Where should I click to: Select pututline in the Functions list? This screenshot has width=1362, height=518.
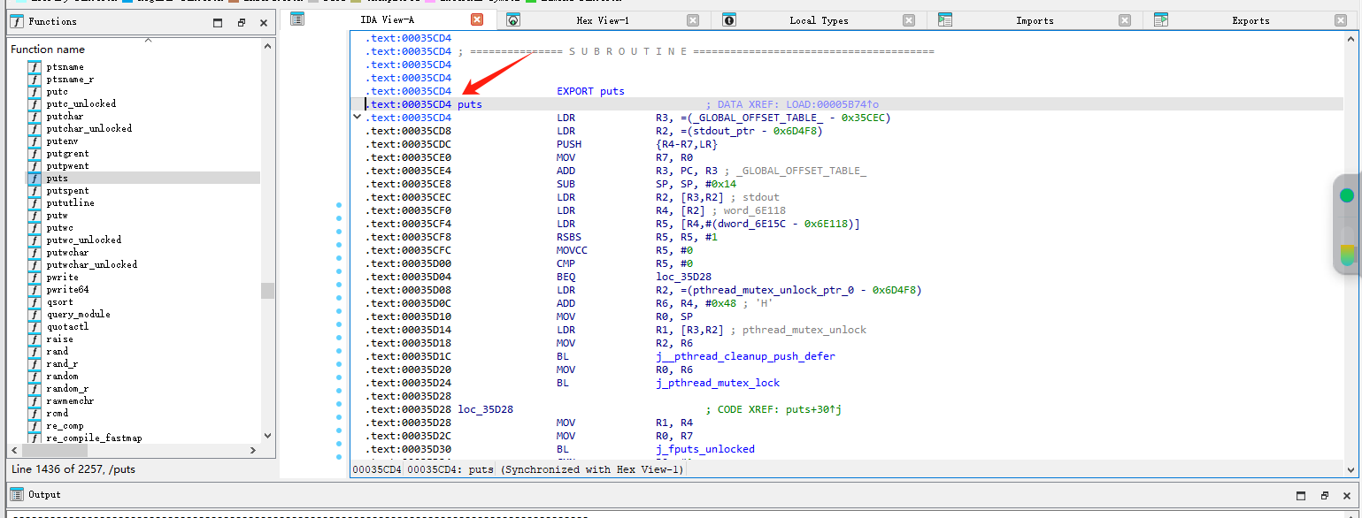69,203
